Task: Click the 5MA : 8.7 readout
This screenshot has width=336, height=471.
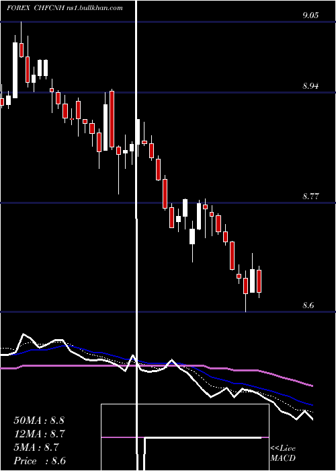Action: pos(36,447)
